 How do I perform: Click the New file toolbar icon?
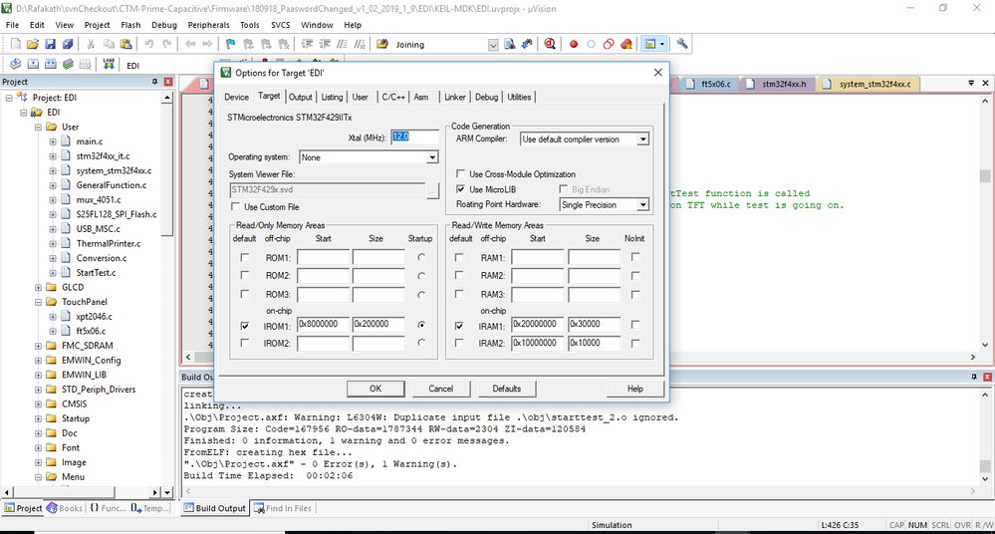[14, 44]
